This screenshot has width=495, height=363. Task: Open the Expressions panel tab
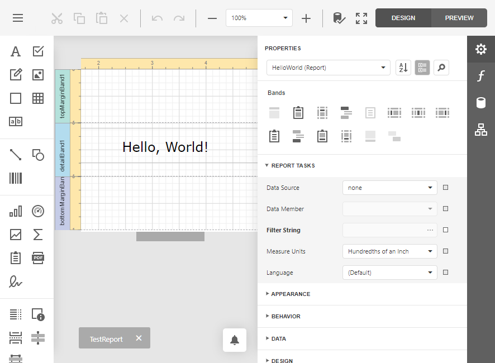click(x=480, y=76)
